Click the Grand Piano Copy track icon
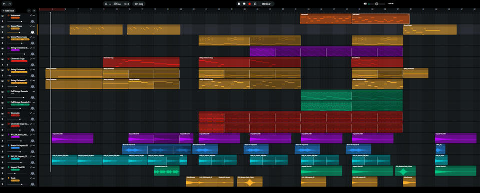The height and width of the screenshot is (193, 480). (x=9, y=37)
